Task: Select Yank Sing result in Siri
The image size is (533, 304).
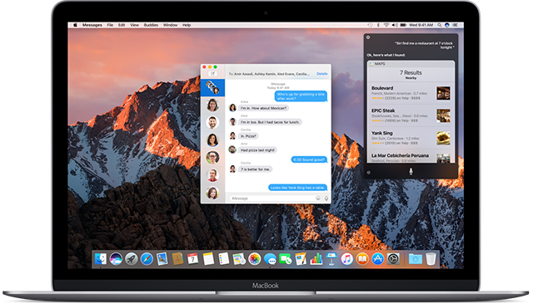Action: pyautogui.click(x=411, y=138)
